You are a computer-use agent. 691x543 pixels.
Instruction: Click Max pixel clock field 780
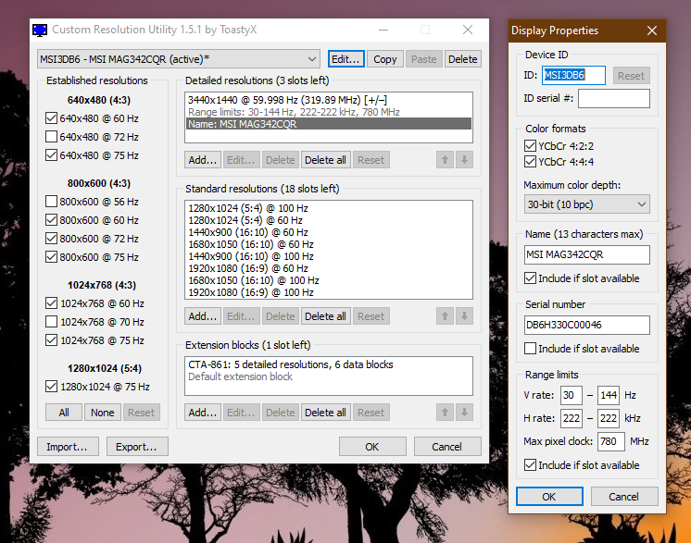pos(611,441)
